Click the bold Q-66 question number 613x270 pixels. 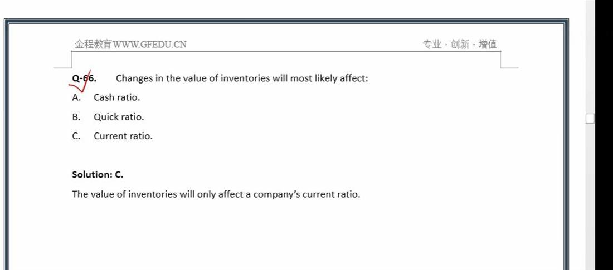[x=84, y=78]
